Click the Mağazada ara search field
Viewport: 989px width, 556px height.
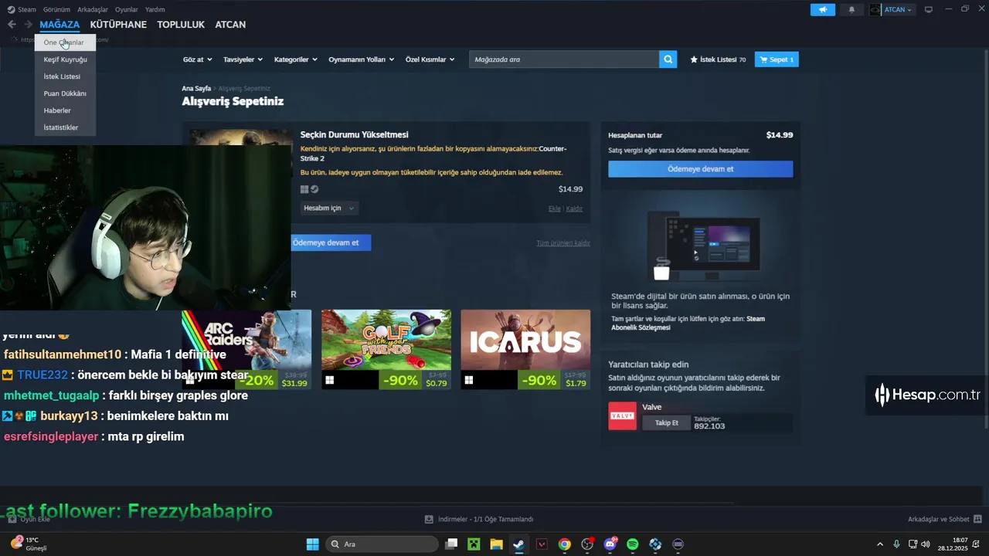click(x=564, y=59)
